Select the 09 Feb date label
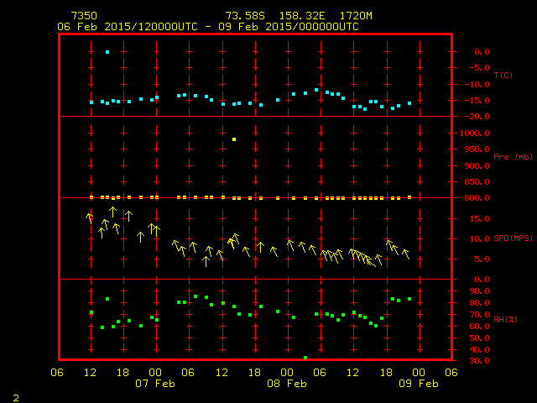The width and height of the screenshot is (537, 403). coord(419,383)
